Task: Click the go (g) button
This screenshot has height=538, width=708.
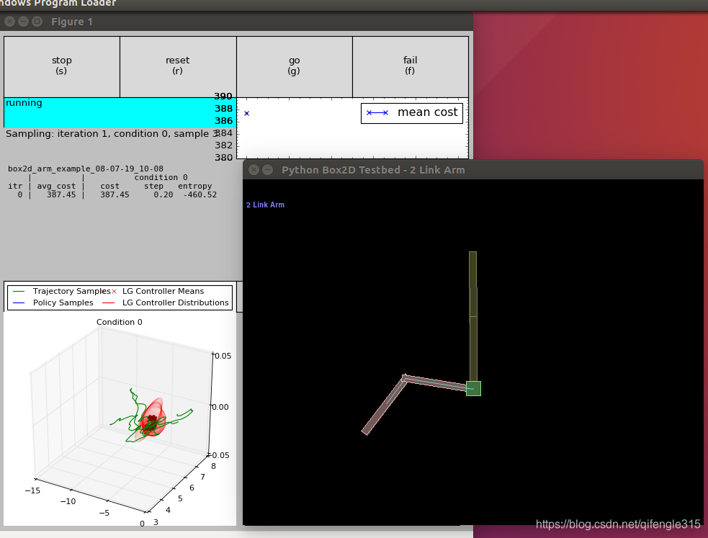Action: click(x=295, y=66)
